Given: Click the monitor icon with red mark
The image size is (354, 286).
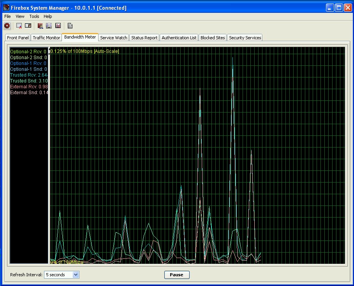Looking at the screenshot, I should [x=19, y=26].
